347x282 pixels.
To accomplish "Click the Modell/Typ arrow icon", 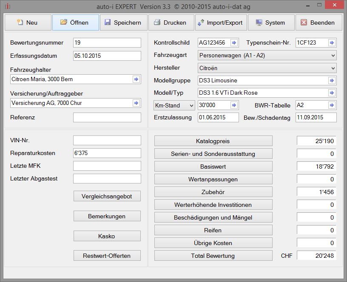I will (x=332, y=93).
